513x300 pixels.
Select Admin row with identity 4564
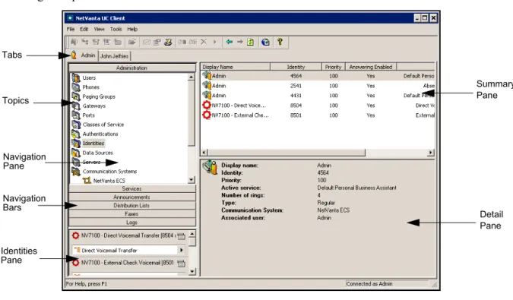(x=318, y=76)
